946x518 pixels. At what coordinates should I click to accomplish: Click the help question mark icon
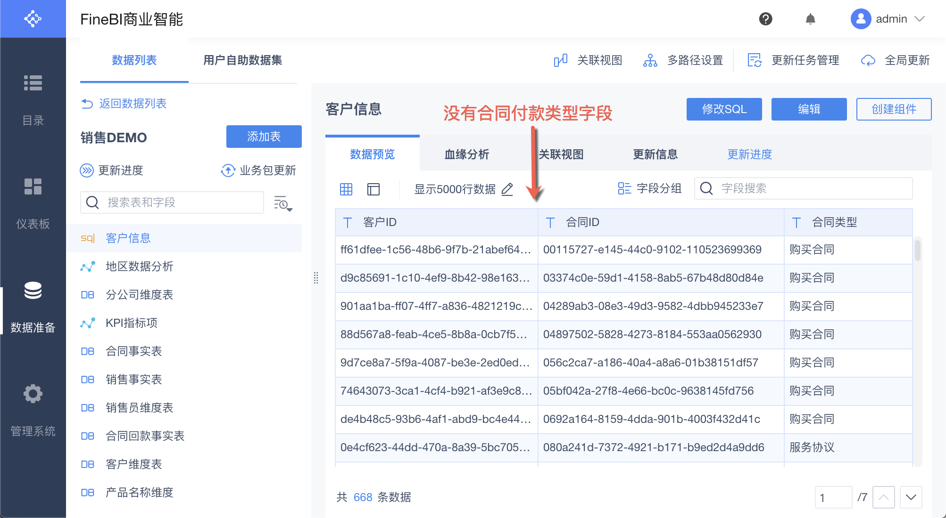point(765,19)
